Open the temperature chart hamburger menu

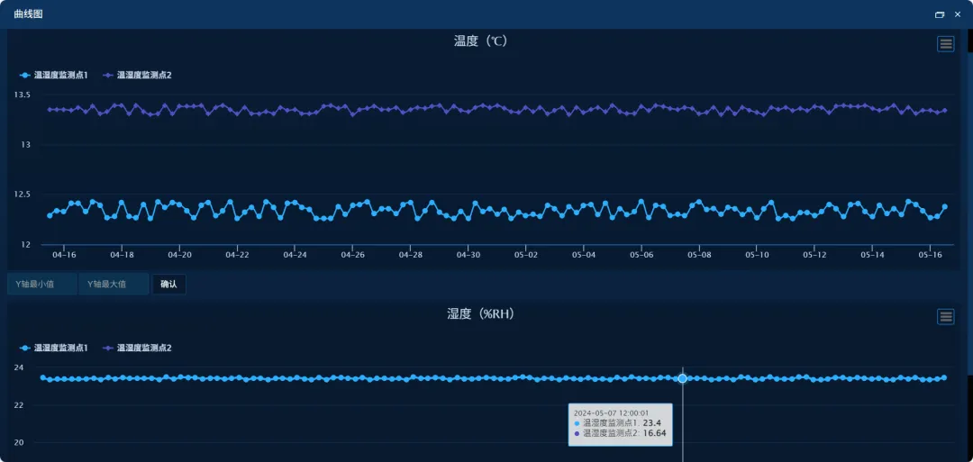click(945, 43)
